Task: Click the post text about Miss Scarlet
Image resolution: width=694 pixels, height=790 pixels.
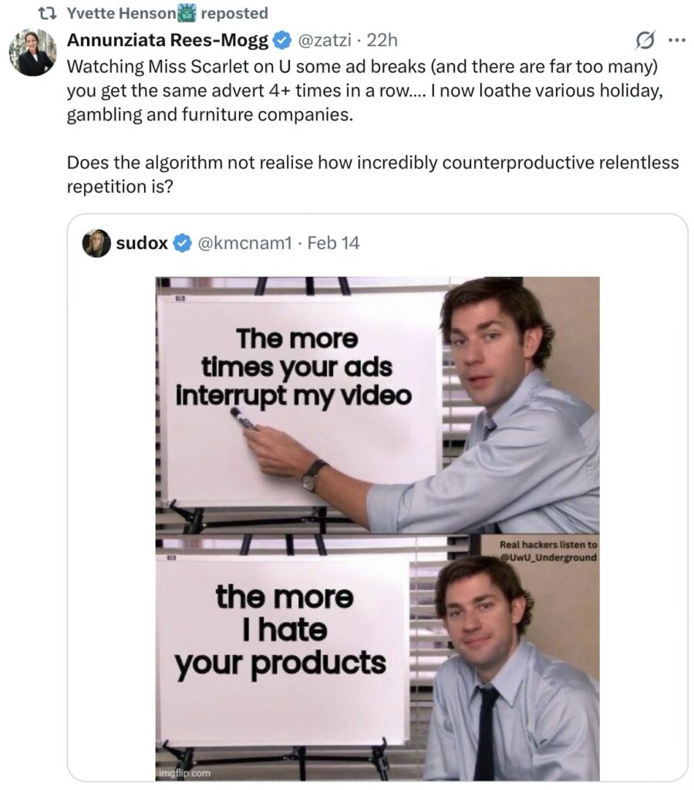Action: pos(365,91)
